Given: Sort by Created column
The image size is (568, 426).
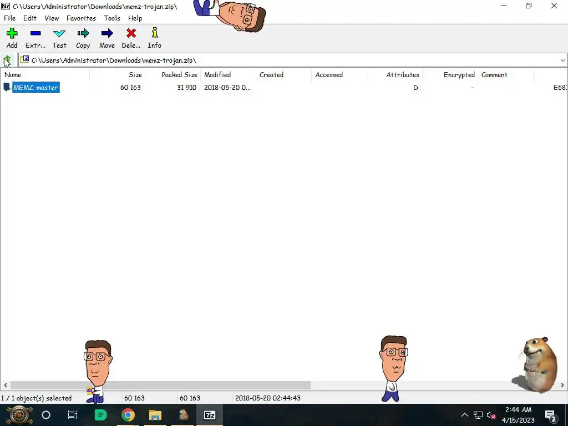Looking at the screenshot, I should point(283,75).
